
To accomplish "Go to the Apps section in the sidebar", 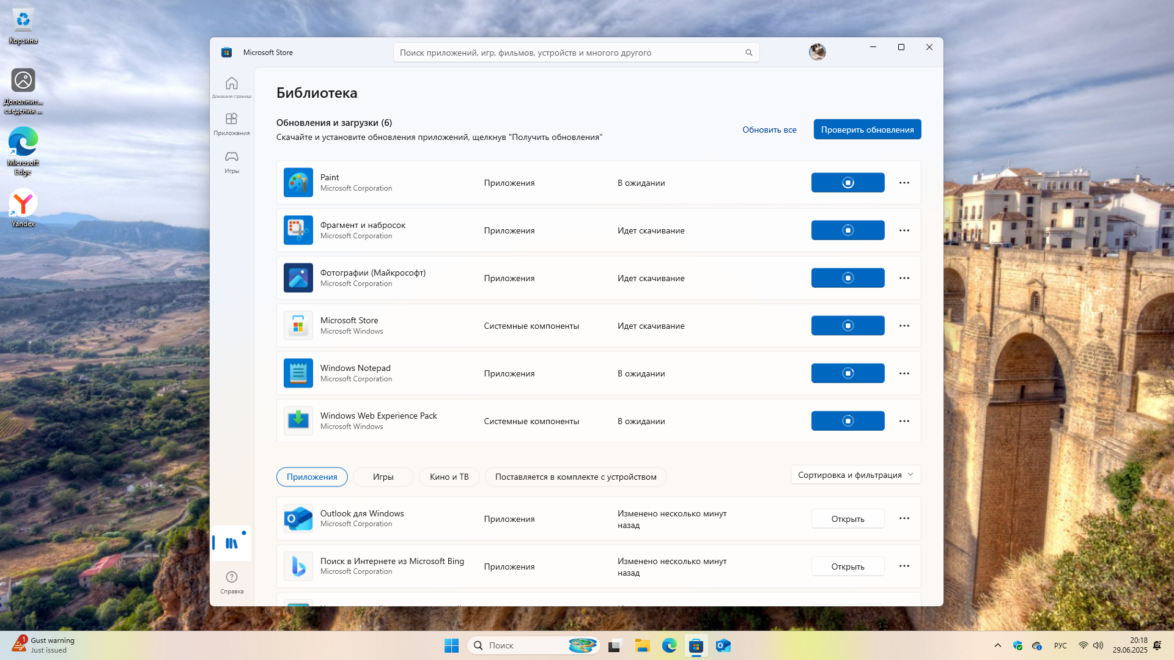I will pyautogui.click(x=231, y=123).
